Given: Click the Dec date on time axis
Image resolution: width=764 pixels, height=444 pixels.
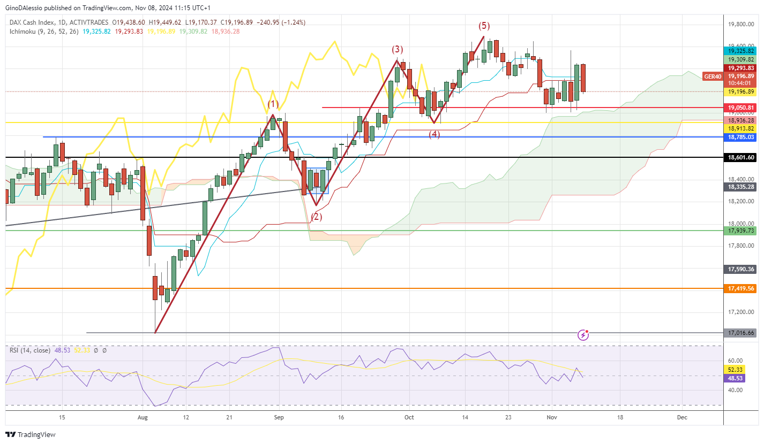Looking at the screenshot, I should tap(681, 417).
